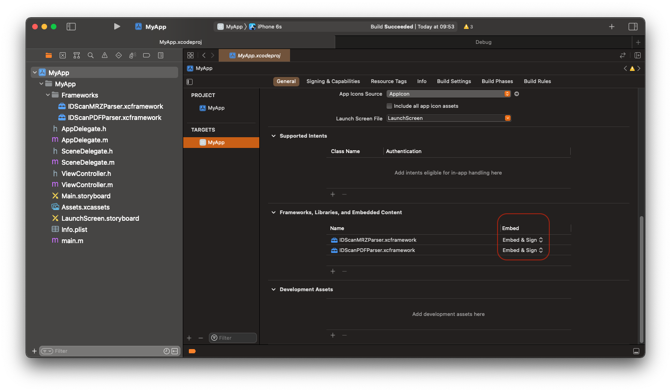Open editor options swap arrows icon

click(x=623, y=55)
